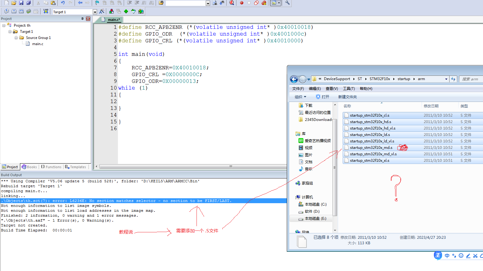This screenshot has width=483, height=271.
Task: Open the 查看(V) menu in Explorer
Action: pos(332,89)
